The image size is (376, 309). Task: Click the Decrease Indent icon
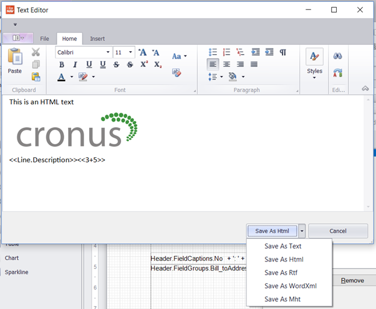pos(255,52)
